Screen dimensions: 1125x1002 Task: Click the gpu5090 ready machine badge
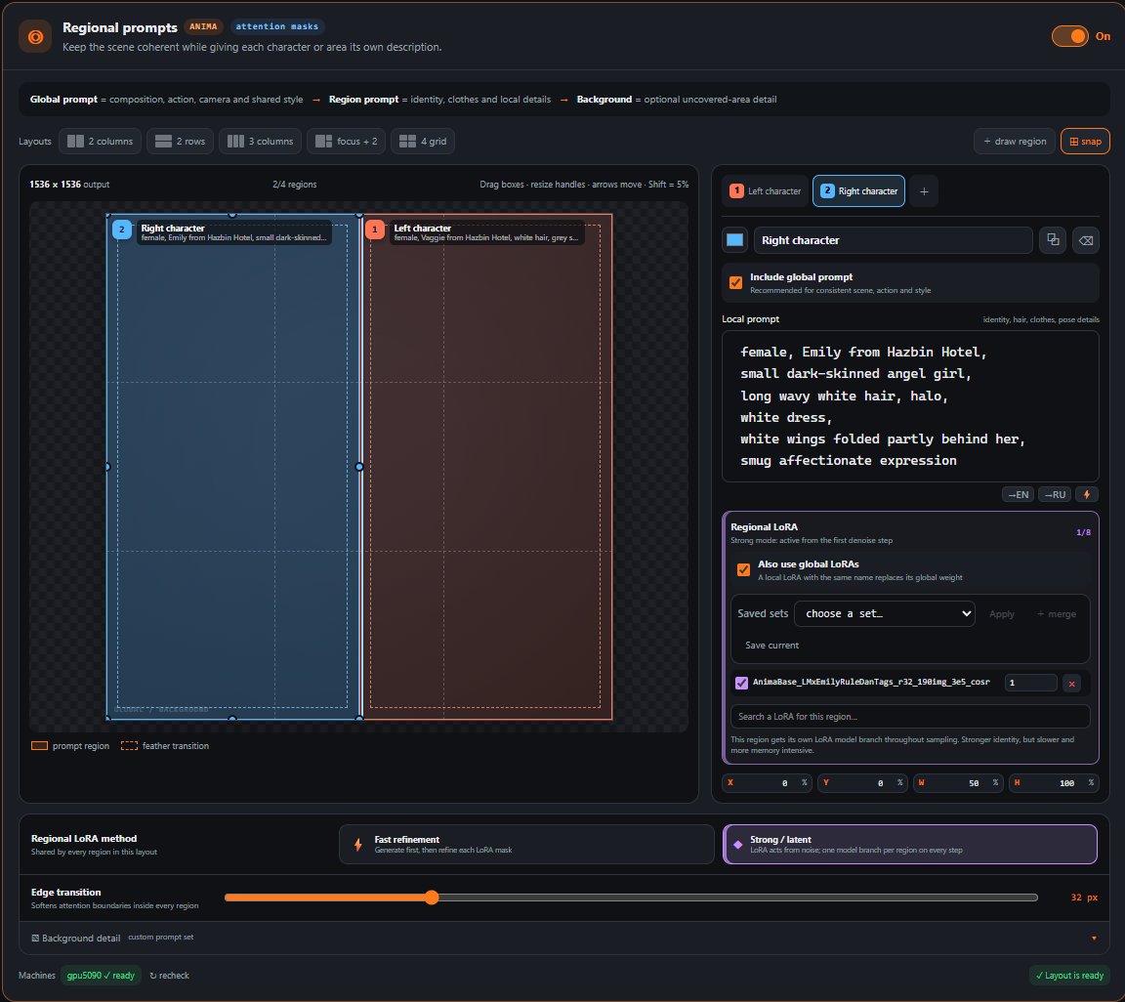point(101,976)
